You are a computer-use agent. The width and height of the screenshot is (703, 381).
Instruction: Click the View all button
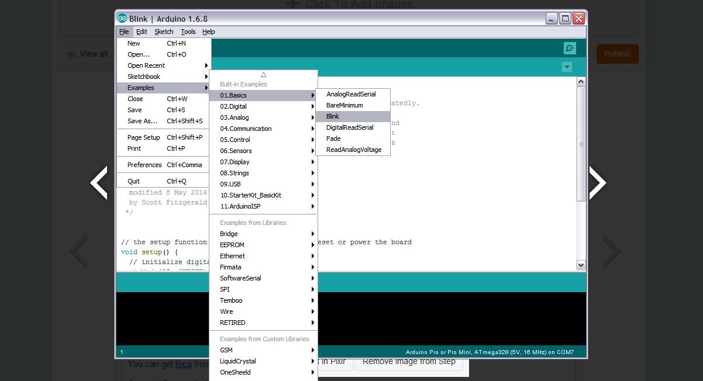point(87,54)
